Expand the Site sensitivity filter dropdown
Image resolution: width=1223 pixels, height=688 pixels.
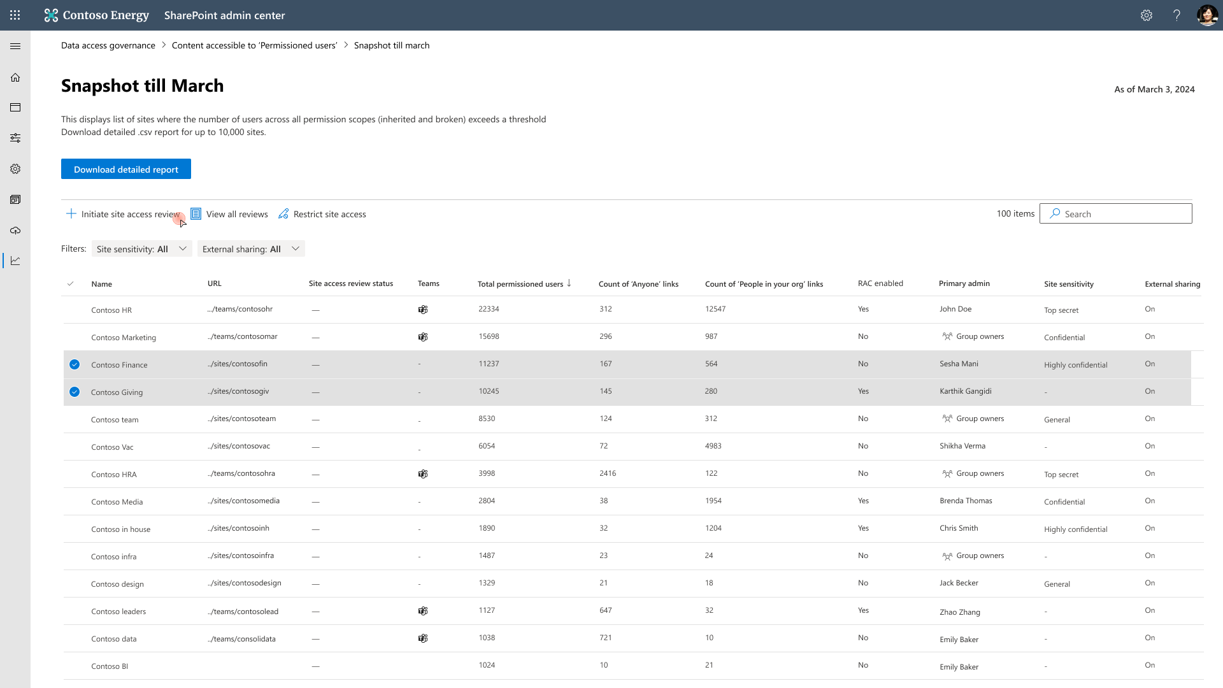pos(141,249)
